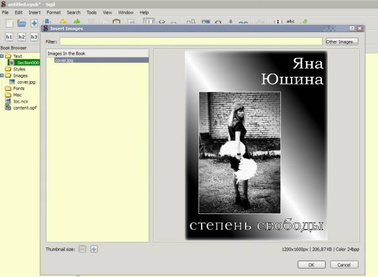Click the Book Browser panel title

tap(13, 48)
